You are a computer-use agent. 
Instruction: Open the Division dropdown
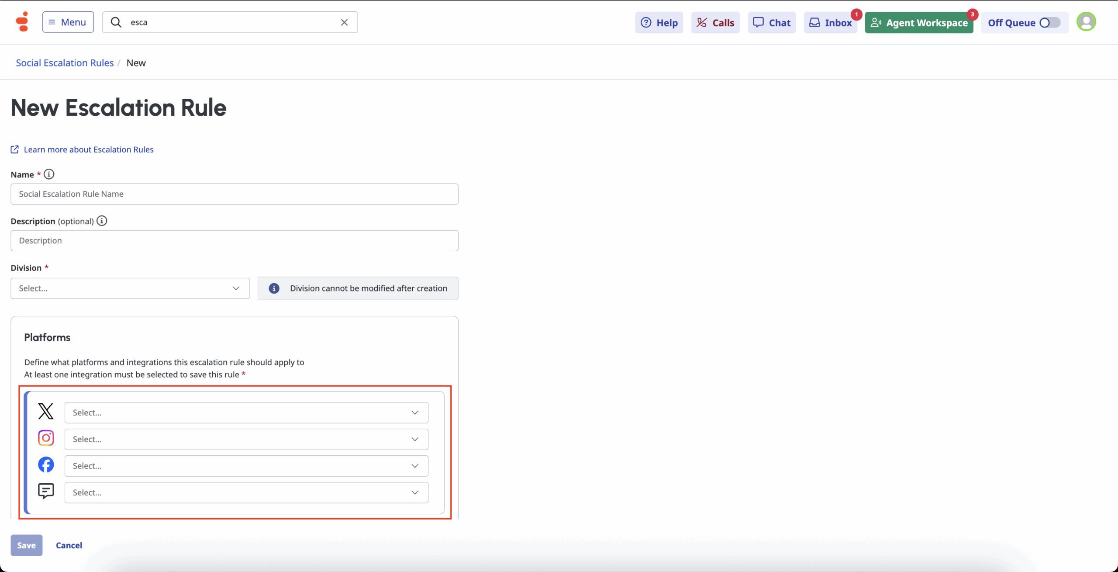pyautogui.click(x=130, y=288)
